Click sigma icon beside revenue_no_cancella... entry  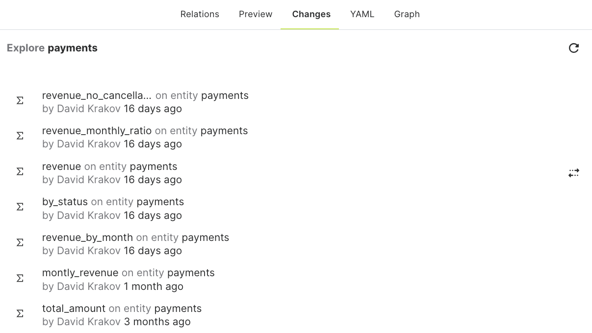pos(20,100)
